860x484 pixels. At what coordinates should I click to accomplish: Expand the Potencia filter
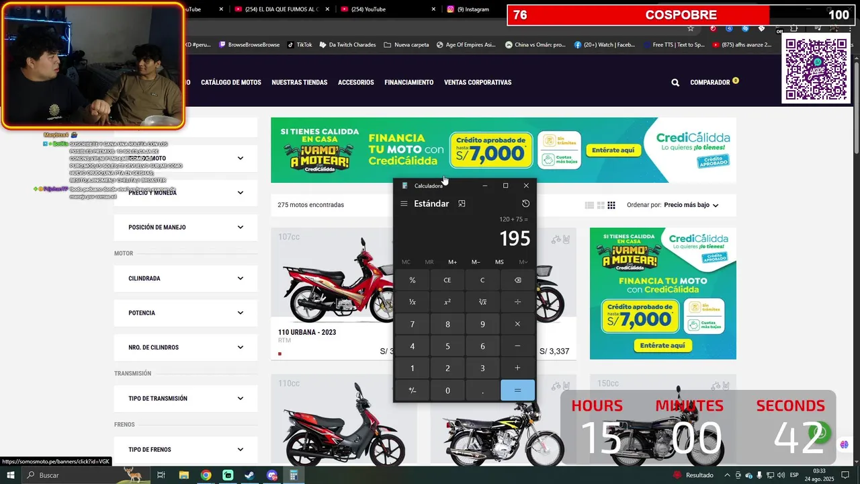[x=185, y=313]
